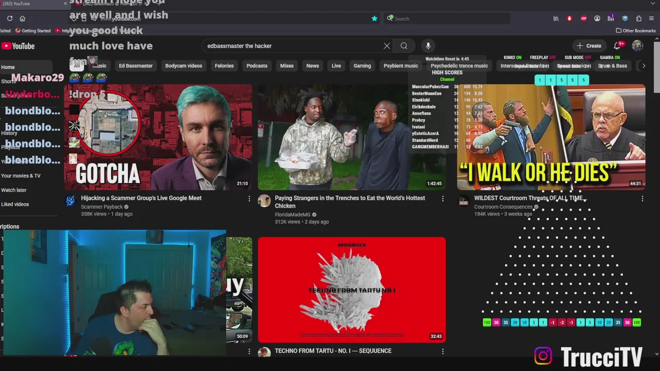660x371 pixels.
Task: Close the YouTube browser tab
Action: (65, 4)
